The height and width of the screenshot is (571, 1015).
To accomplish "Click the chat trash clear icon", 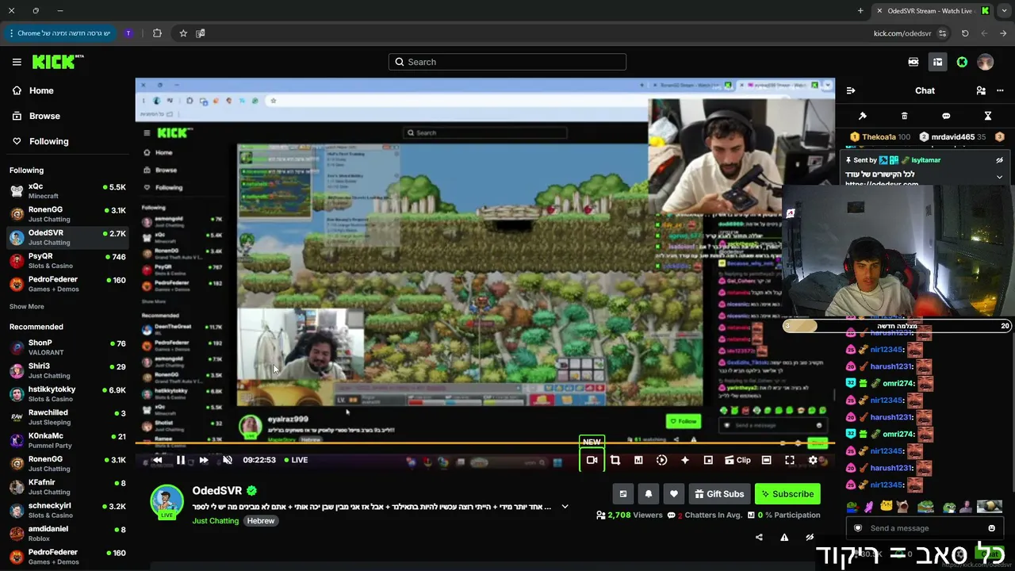I will [905, 116].
